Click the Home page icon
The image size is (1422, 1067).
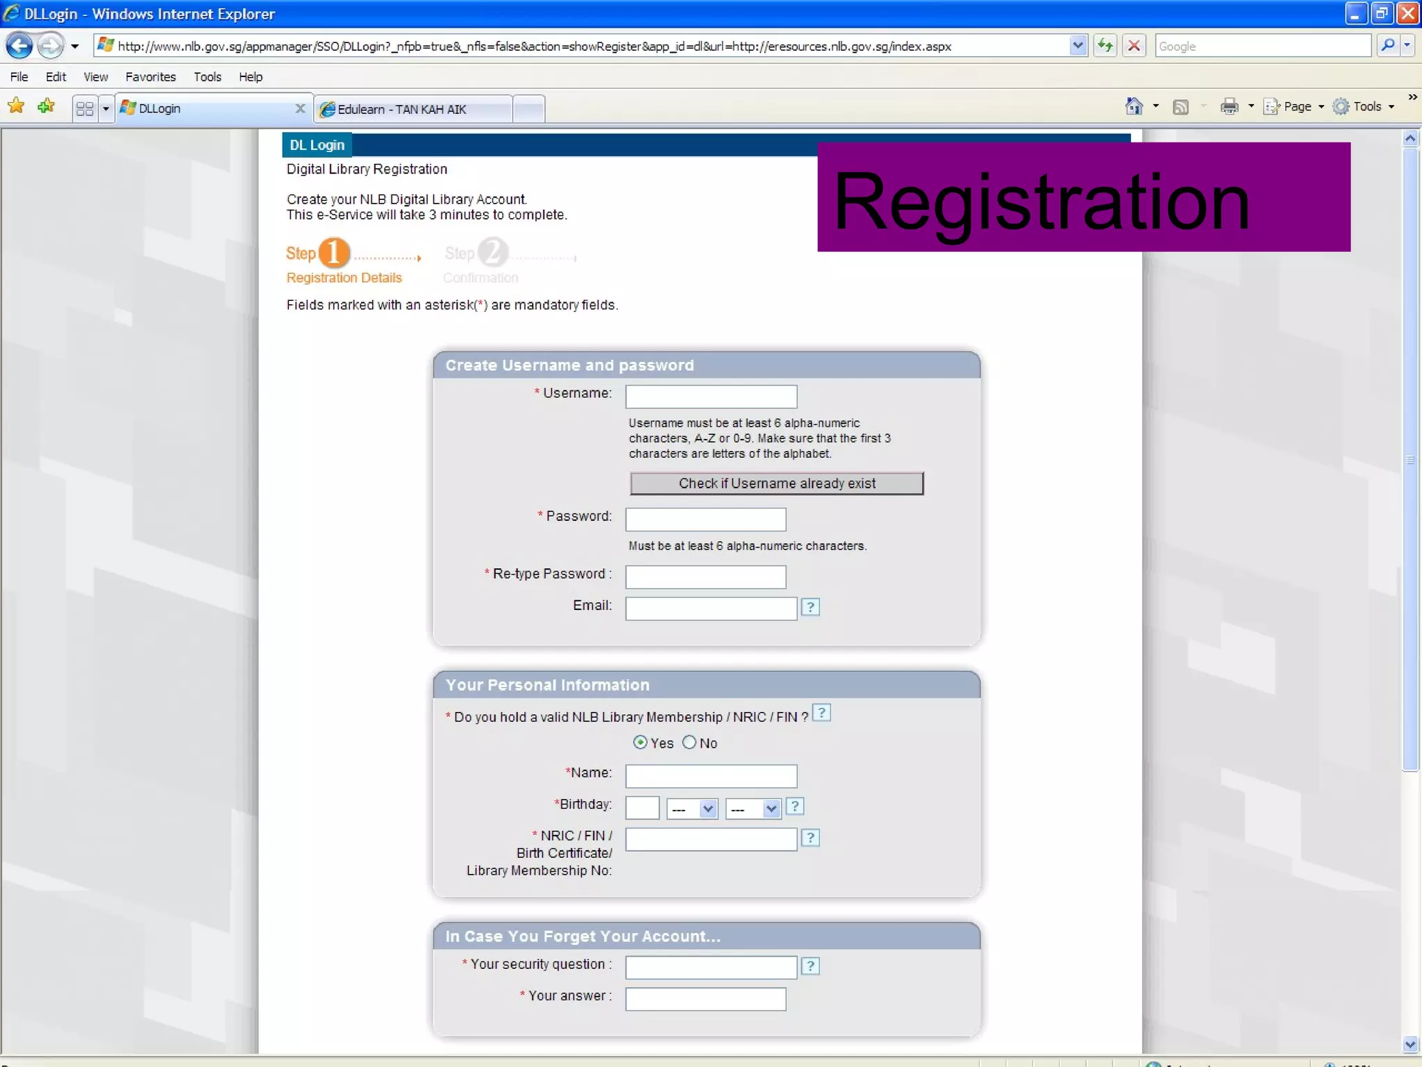coord(1134,106)
